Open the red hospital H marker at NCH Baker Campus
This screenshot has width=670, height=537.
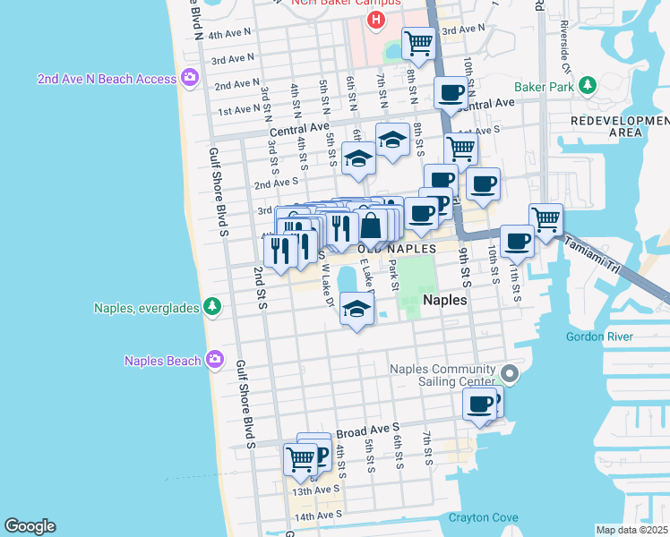tap(375, 20)
